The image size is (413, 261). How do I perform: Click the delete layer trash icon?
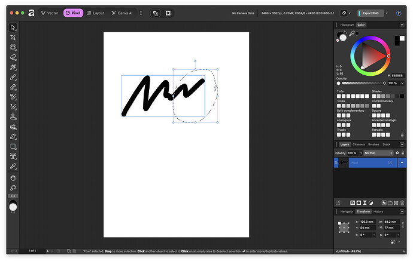(x=402, y=203)
